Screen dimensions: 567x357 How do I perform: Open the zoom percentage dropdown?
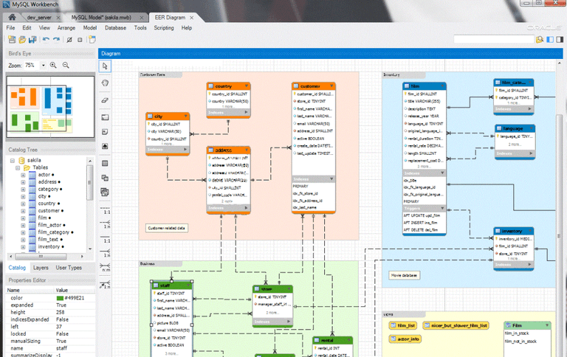44,66
